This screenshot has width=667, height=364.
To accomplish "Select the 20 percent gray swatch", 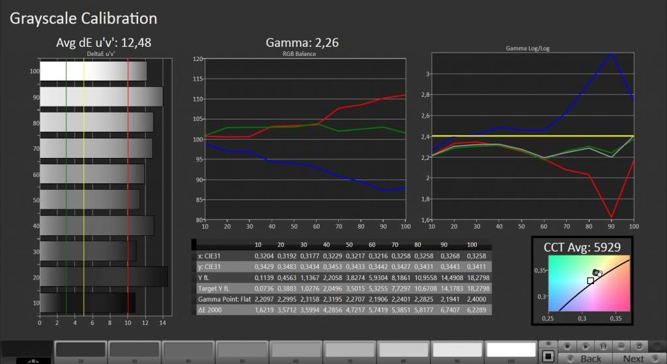I will point(80,351).
